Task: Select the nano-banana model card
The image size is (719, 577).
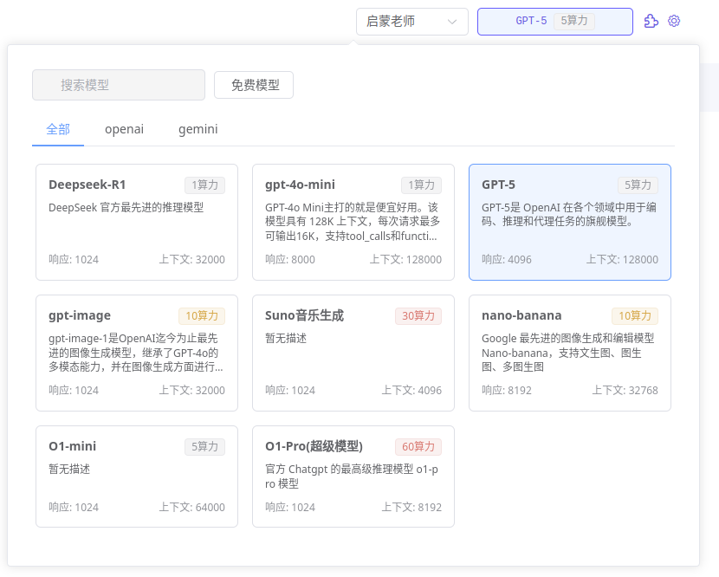Action: coord(570,353)
